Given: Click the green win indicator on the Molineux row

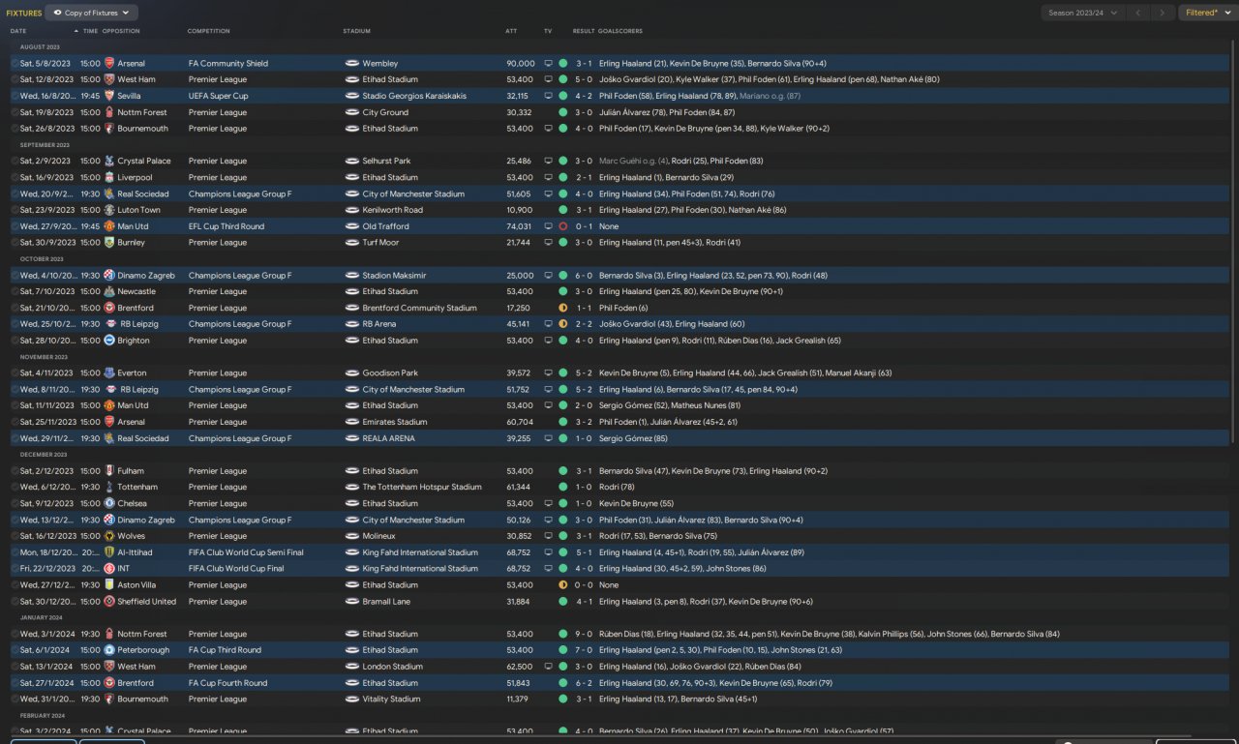Looking at the screenshot, I should (x=562, y=536).
